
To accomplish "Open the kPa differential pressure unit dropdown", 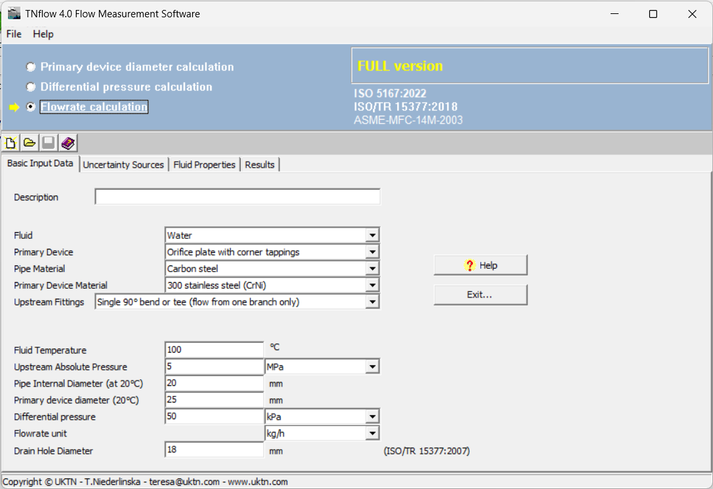I will pyautogui.click(x=372, y=416).
